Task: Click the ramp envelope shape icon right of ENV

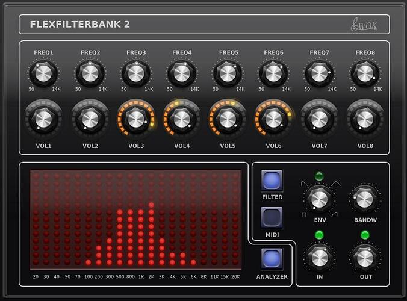Action: pos(334,214)
